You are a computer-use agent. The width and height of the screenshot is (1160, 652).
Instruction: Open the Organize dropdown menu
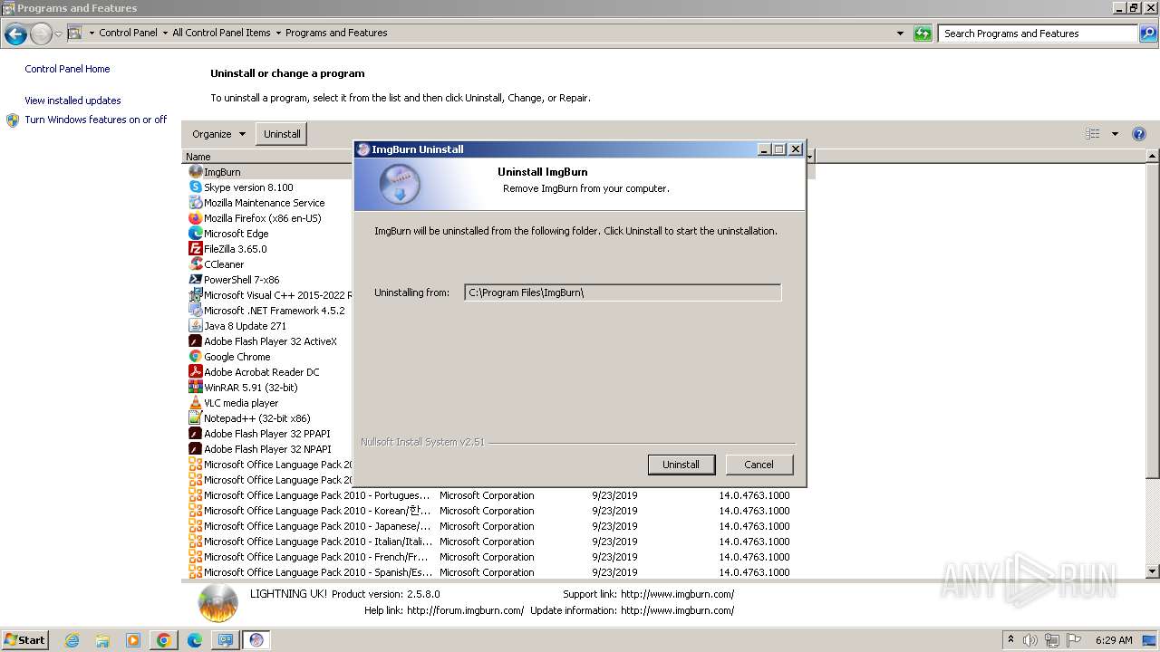coord(218,134)
